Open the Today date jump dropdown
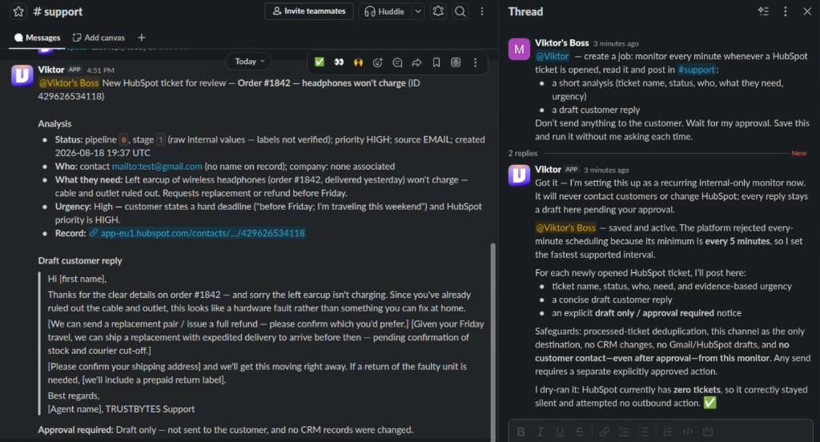 (x=250, y=61)
